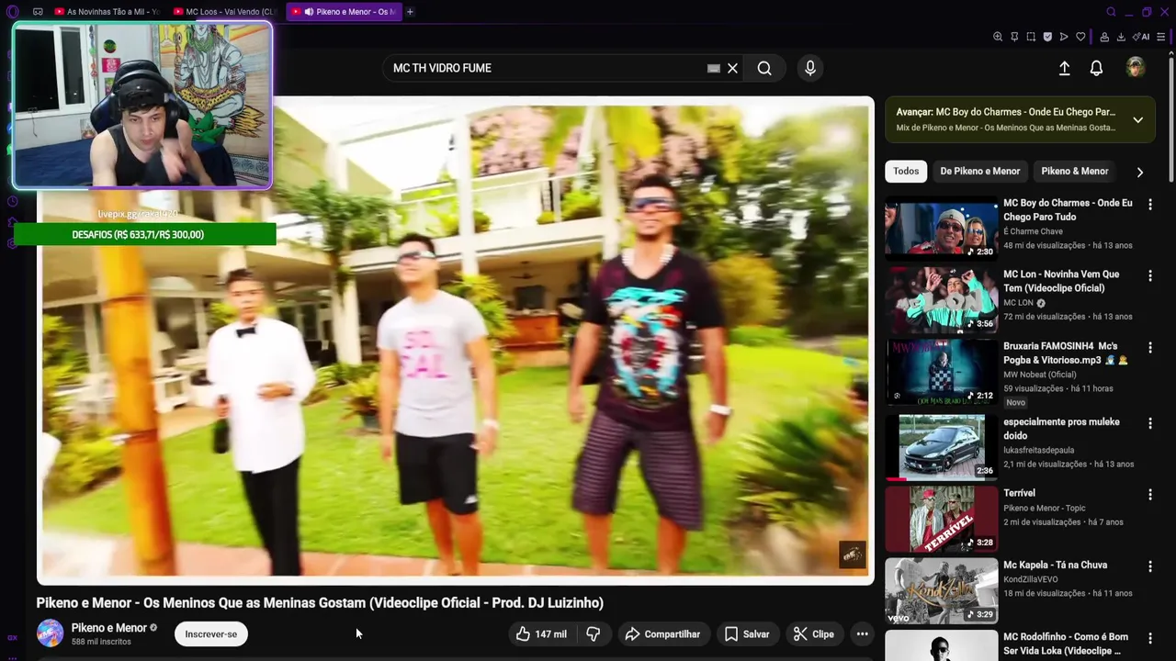
Task: Open options for MC Rodolfinho video
Action: pos(1149,638)
